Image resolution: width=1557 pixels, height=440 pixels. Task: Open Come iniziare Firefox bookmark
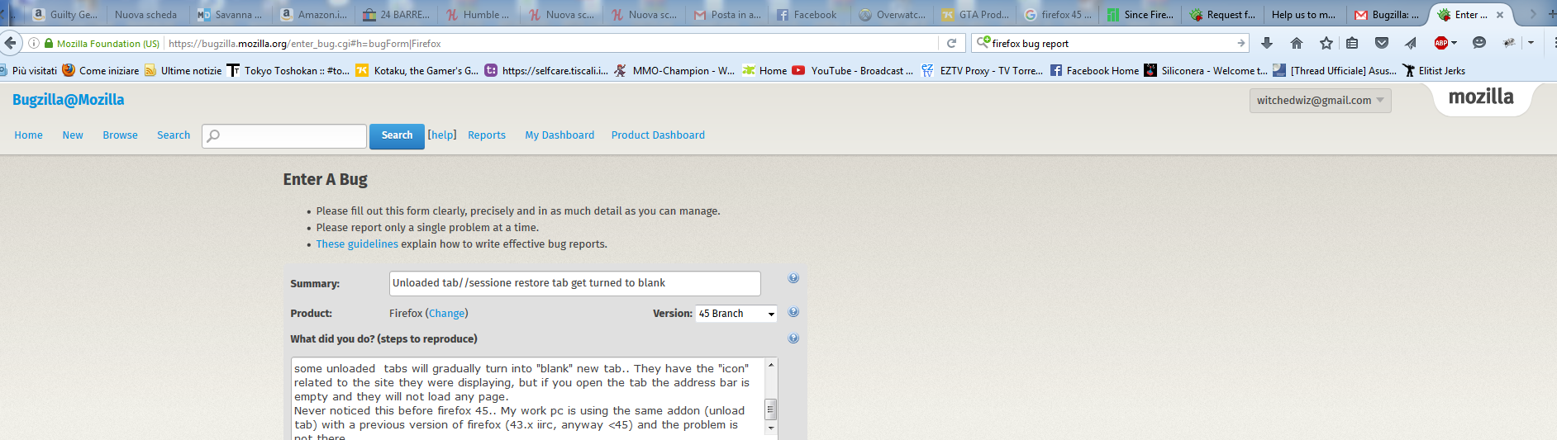tap(101, 71)
